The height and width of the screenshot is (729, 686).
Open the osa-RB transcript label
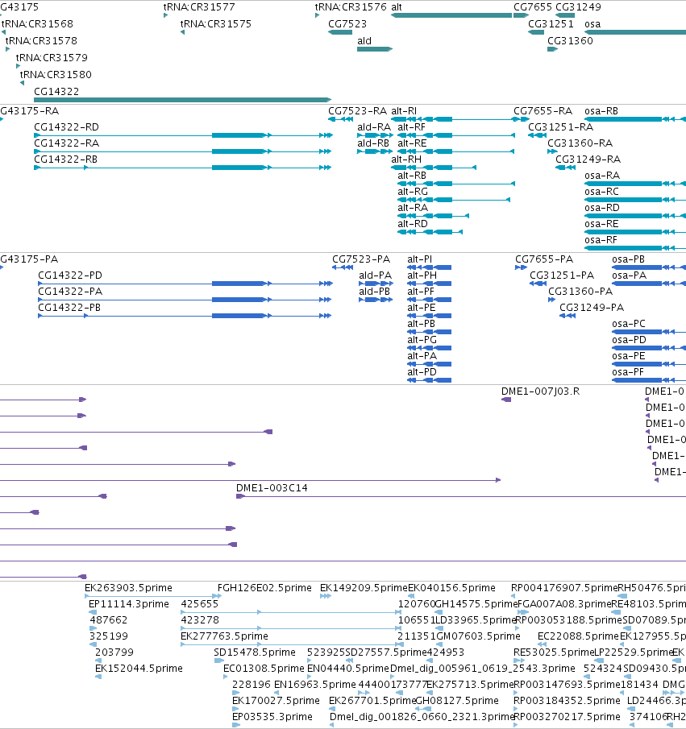point(601,110)
